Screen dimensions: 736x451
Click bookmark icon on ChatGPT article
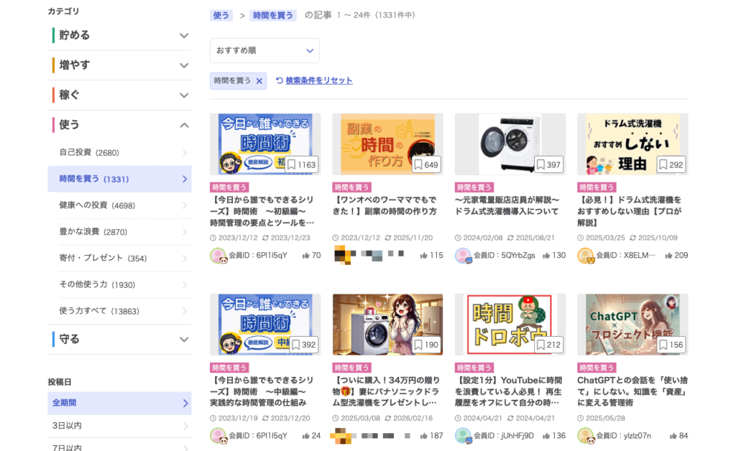663,345
